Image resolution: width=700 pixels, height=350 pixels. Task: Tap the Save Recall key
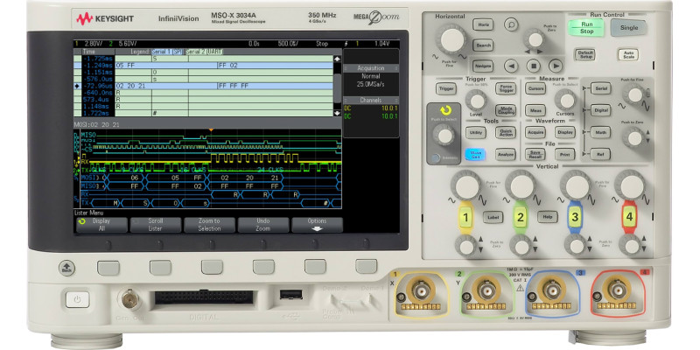535,155
